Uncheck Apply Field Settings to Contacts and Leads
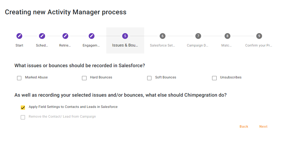The height and width of the screenshot is (148, 284). pyautogui.click(x=23, y=108)
